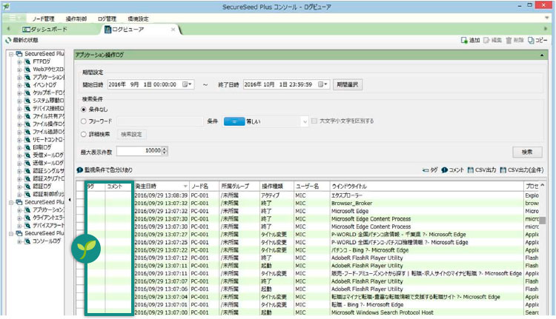This screenshot has height=319, width=556.
Task: Click the 期間選択 button
Action: point(348,84)
